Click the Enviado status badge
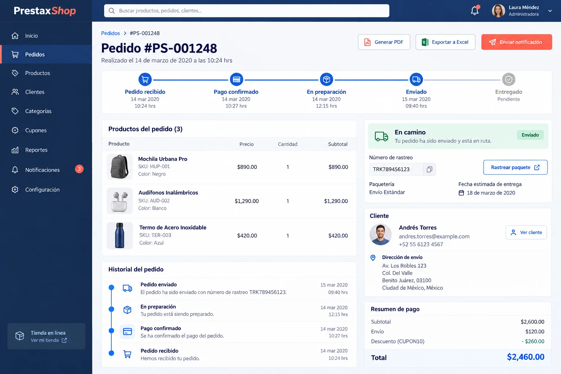 coord(530,135)
